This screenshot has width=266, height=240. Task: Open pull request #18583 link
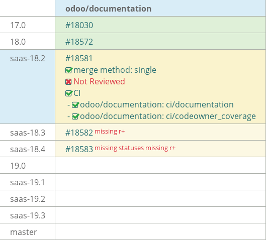tap(79, 149)
